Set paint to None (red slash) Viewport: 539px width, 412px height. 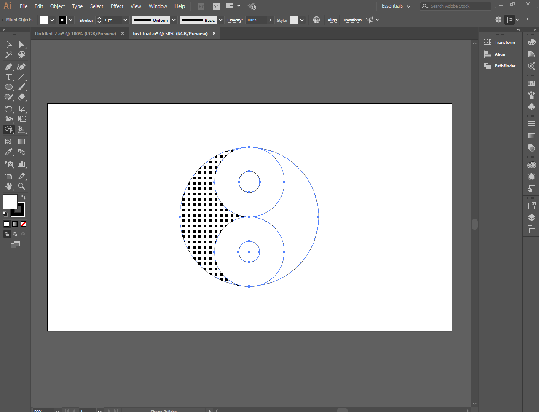[x=24, y=224]
